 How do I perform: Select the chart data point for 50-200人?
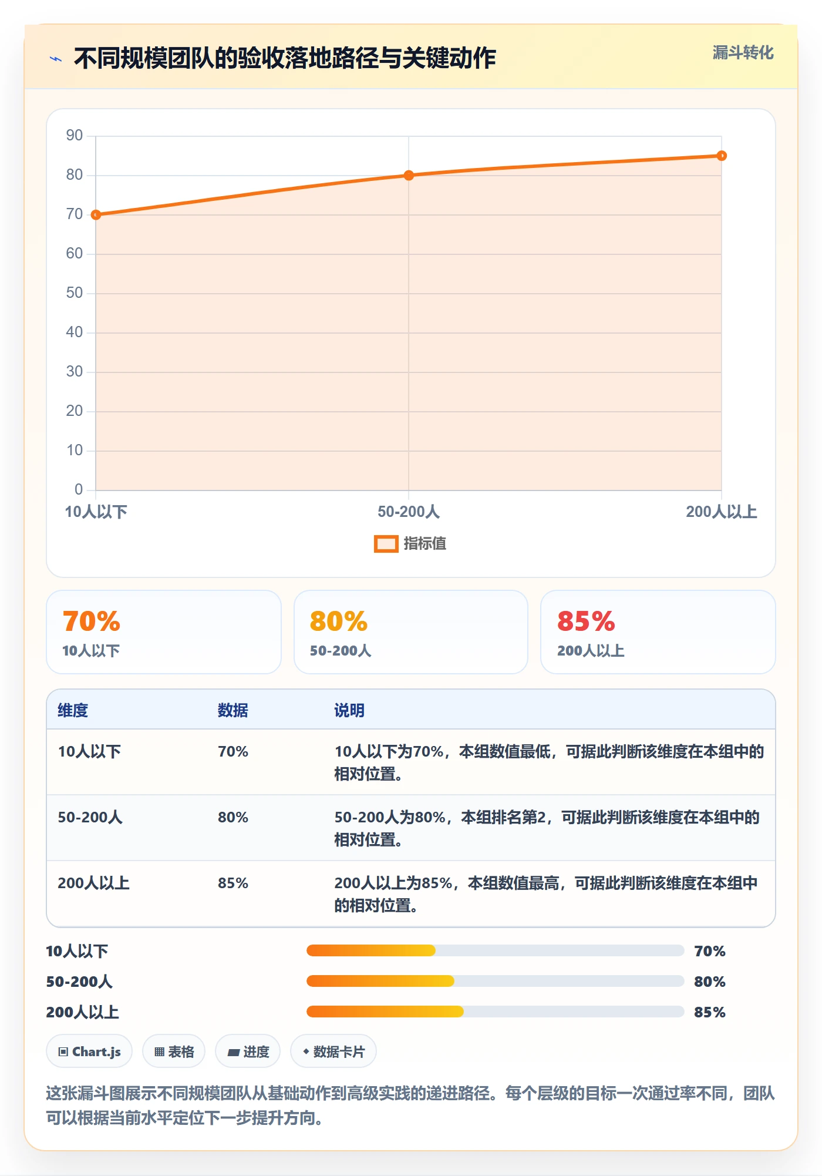click(x=409, y=175)
